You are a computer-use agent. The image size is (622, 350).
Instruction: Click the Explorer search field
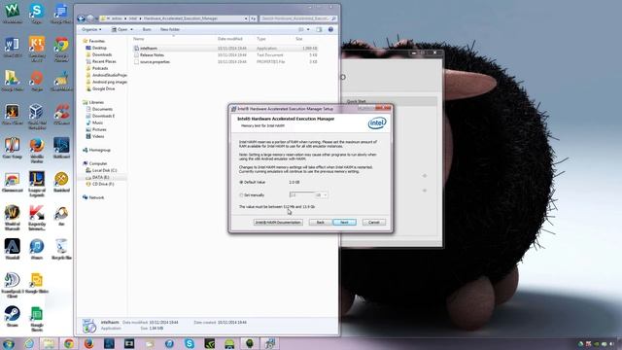click(298, 18)
